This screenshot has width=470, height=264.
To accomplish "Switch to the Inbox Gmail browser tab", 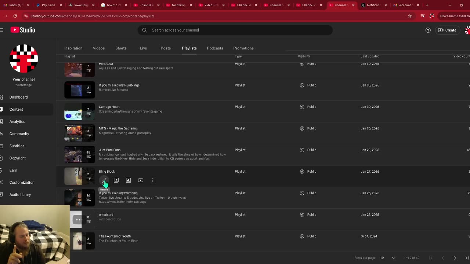I will (16, 5).
